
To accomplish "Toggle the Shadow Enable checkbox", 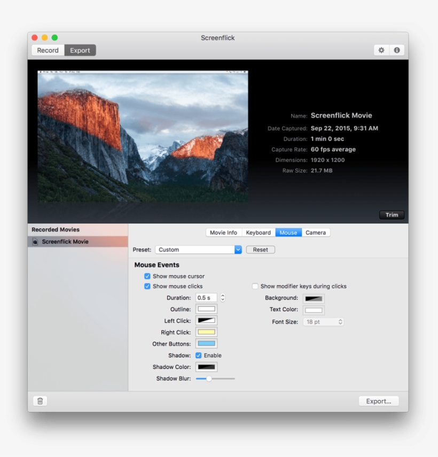I will click(199, 355).
